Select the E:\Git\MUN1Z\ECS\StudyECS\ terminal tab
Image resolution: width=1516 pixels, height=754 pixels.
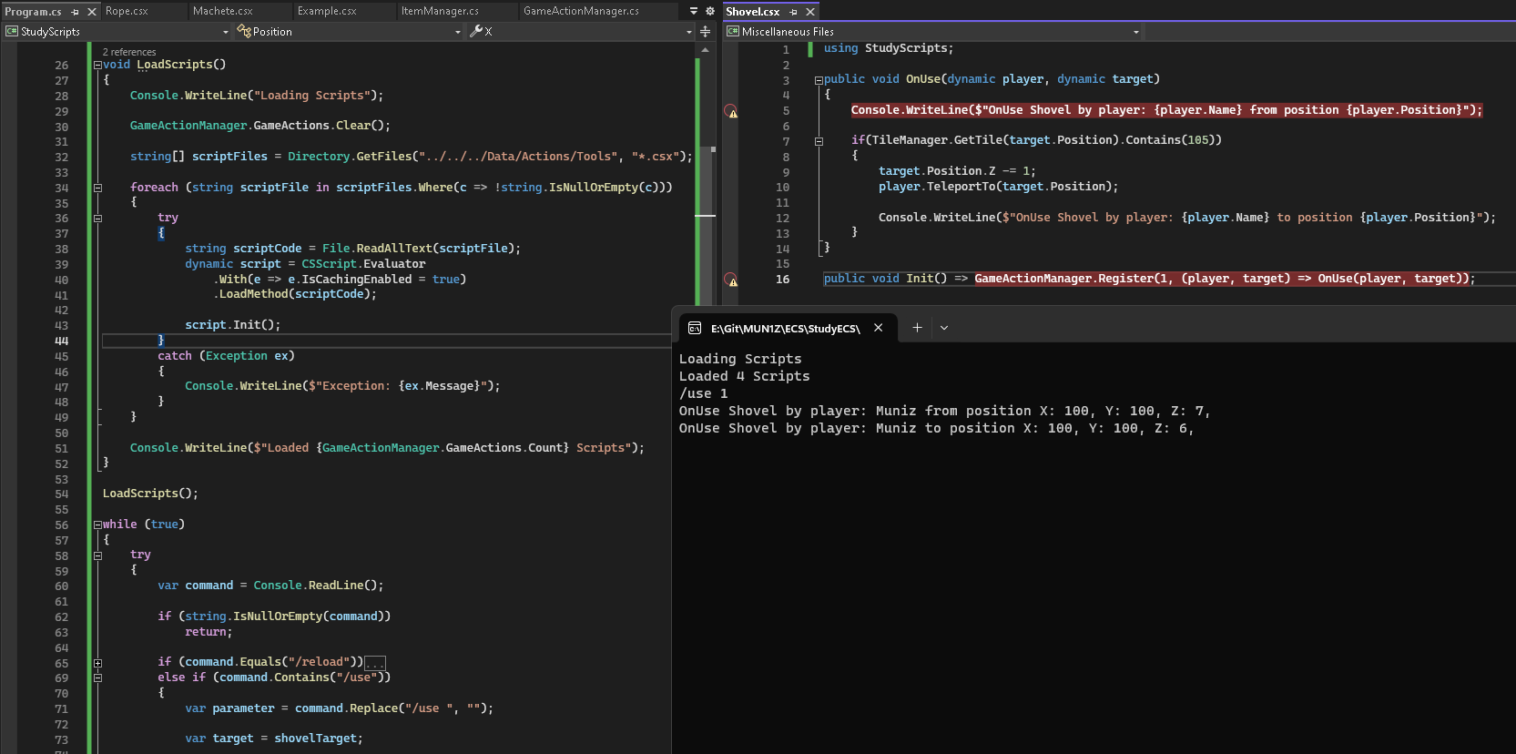(787, 328)
